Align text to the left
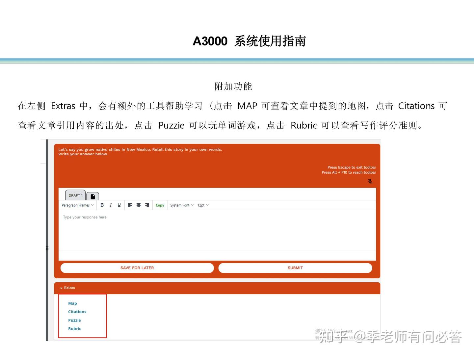The image size is (474, 356). [130, 205]
